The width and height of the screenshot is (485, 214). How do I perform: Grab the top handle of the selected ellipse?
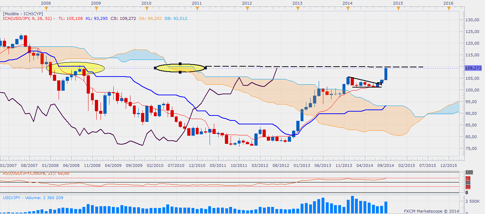click(180, 63)
